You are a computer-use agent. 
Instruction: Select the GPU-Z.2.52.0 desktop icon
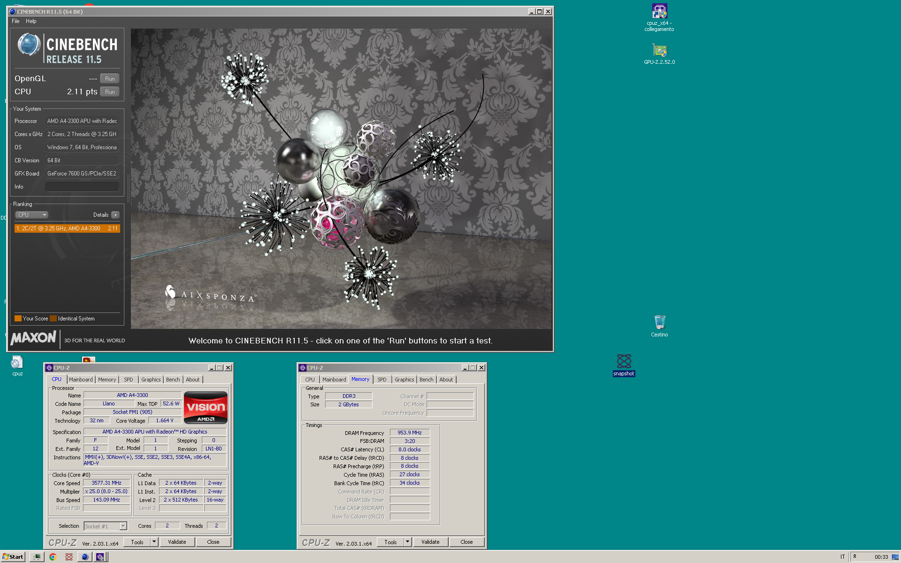(659, 54)
